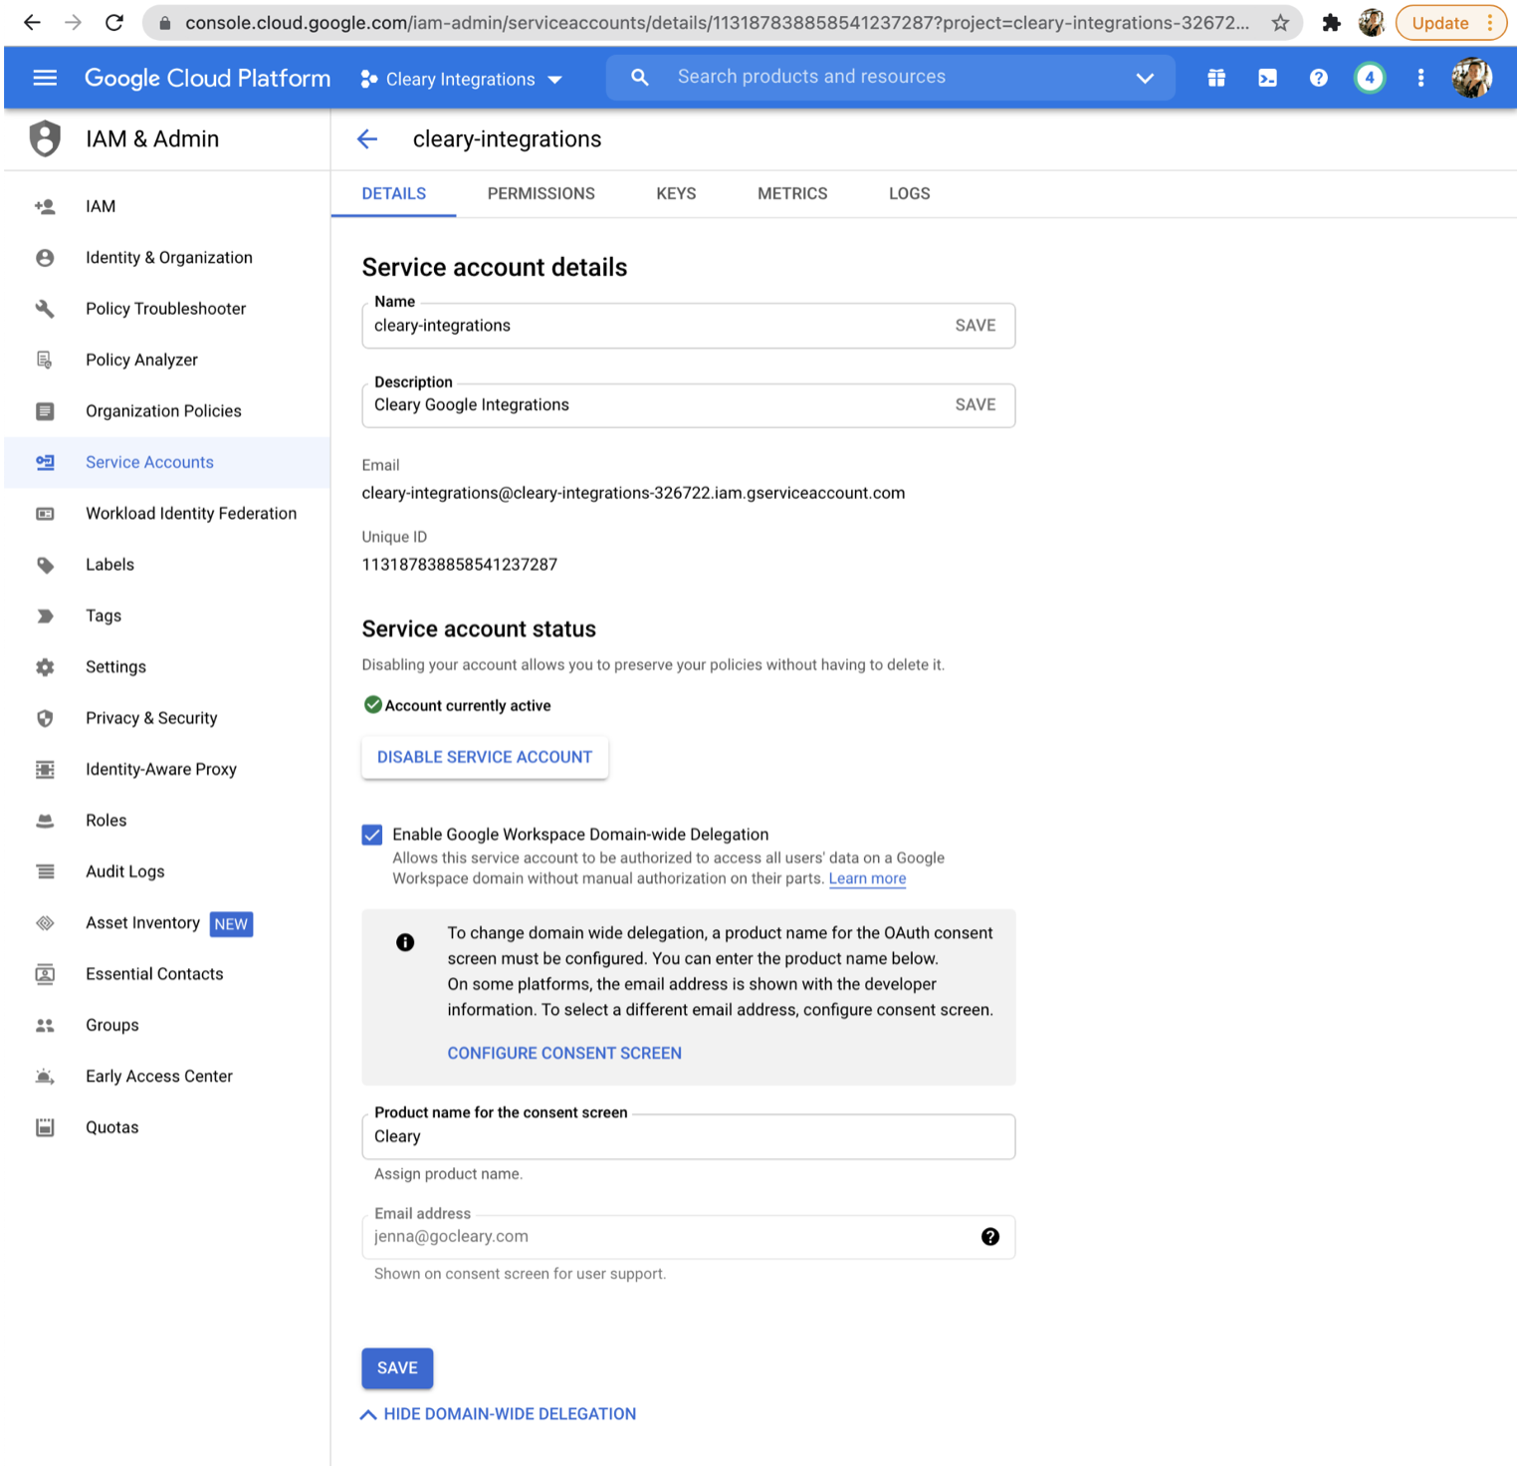
Task: Click the user account avatar in header
Action: [x=1471, y=78]
